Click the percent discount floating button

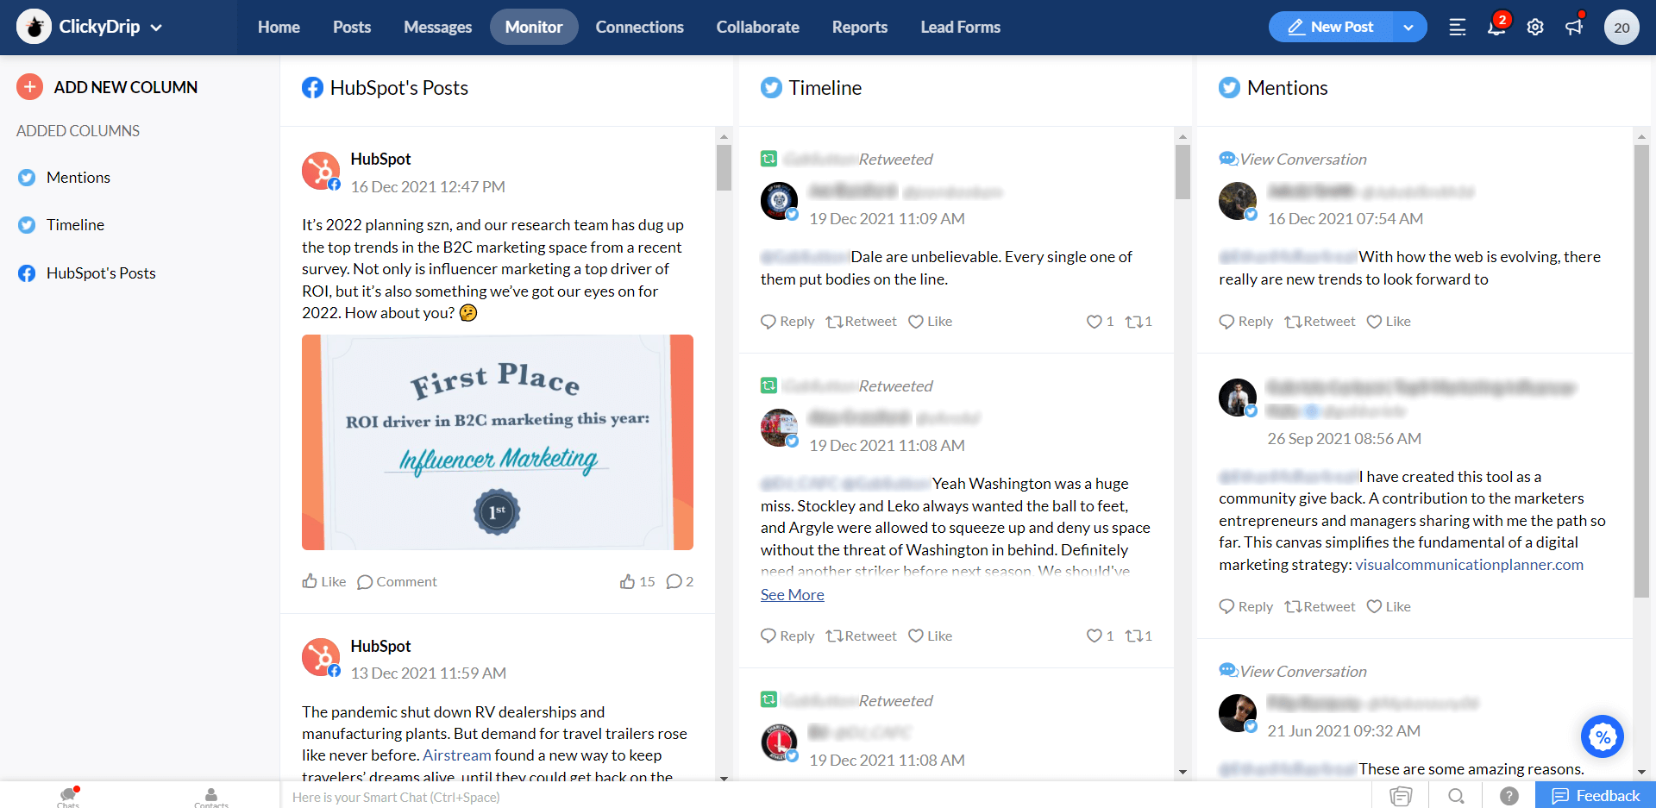click(1603, 736)
